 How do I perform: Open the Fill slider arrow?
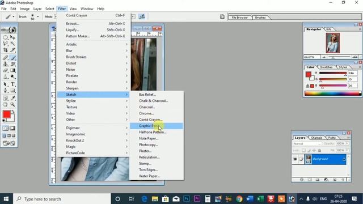[347, 150]
